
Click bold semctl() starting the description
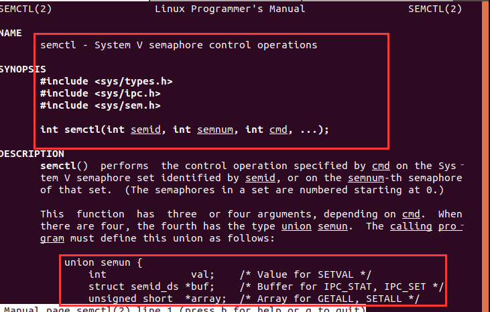click(63, 166)
